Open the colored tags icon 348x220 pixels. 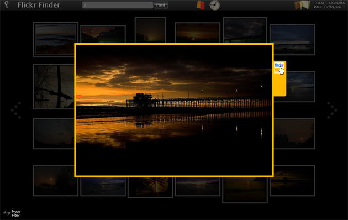201,5
